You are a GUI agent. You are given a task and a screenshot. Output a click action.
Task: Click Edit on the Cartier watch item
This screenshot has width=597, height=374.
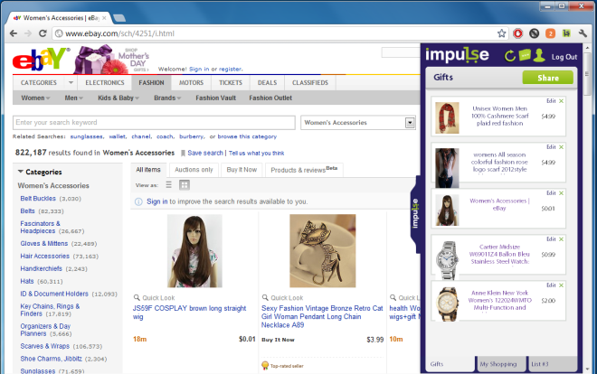551,239
